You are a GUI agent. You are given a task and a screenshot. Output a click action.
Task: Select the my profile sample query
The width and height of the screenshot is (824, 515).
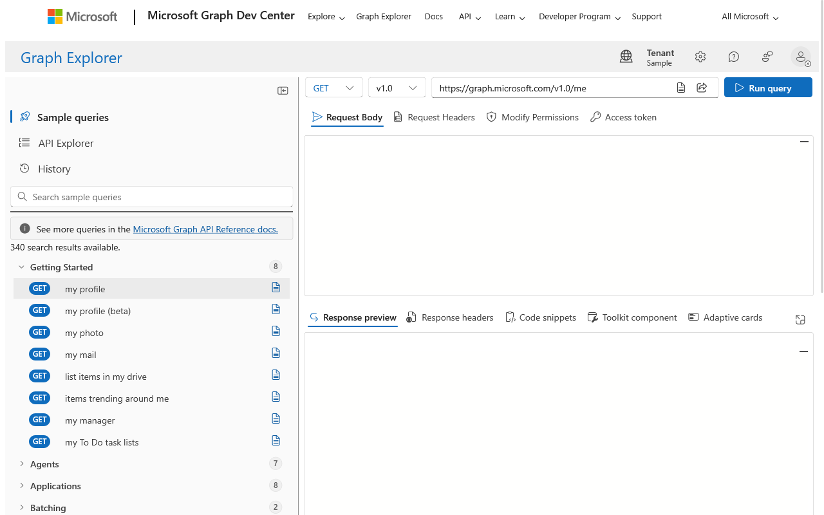tap(151, 288)
